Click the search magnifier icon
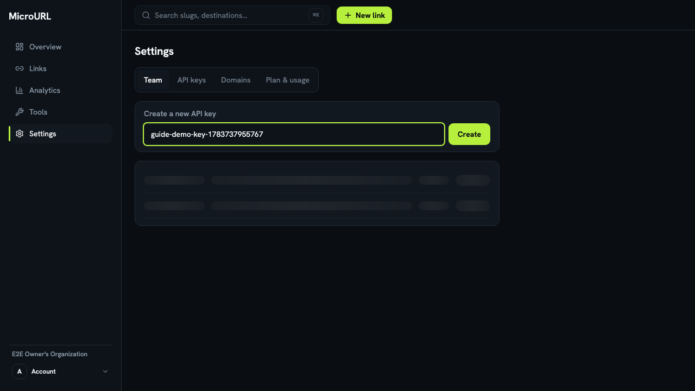 point(146,15)
